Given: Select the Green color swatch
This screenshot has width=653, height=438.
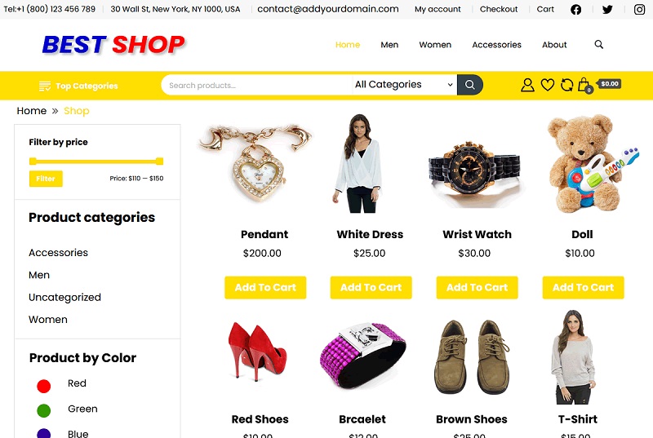Looking at the screenshot, I should pyautogui.click(x=44, y=410).
